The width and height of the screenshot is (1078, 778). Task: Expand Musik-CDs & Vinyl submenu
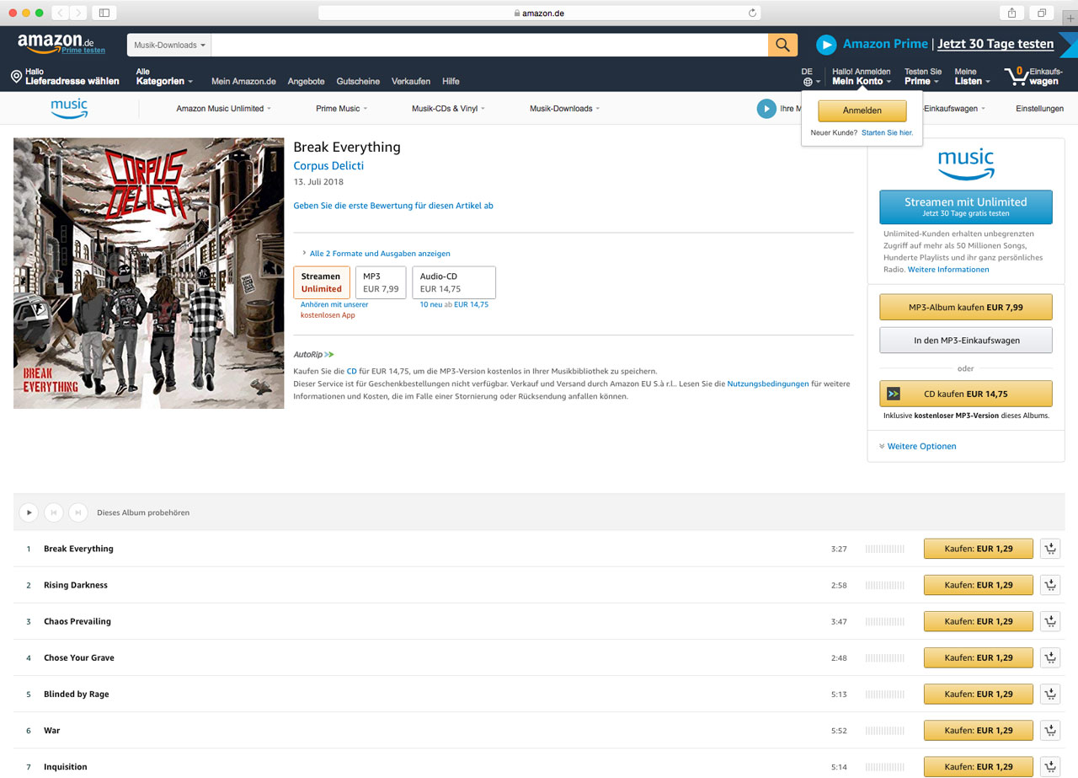click(x=448, y=108)
